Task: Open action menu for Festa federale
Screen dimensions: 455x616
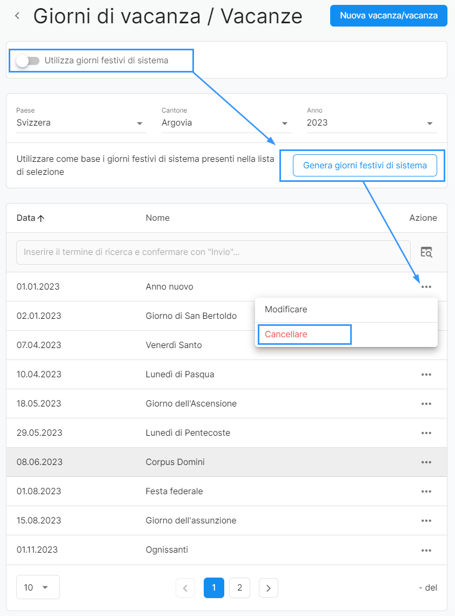Action: pyautogui.click(x=426, y=492)
